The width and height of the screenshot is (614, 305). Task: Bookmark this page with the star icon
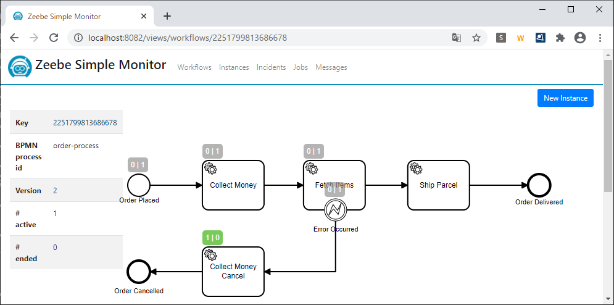click(x=476, y=38)
